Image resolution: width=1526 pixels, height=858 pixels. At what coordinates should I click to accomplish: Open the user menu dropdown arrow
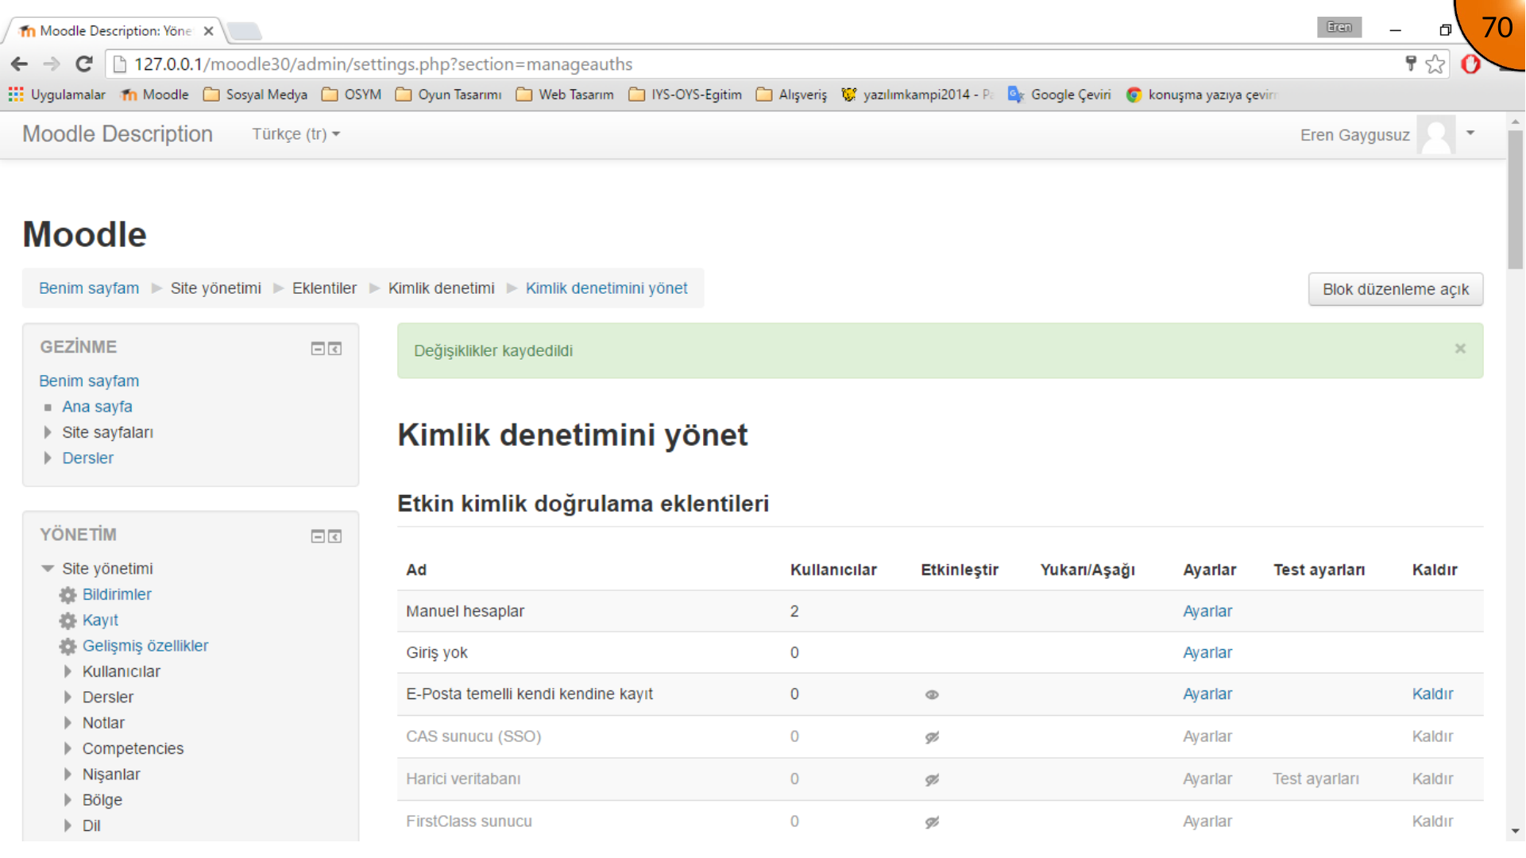[1470, 133]
